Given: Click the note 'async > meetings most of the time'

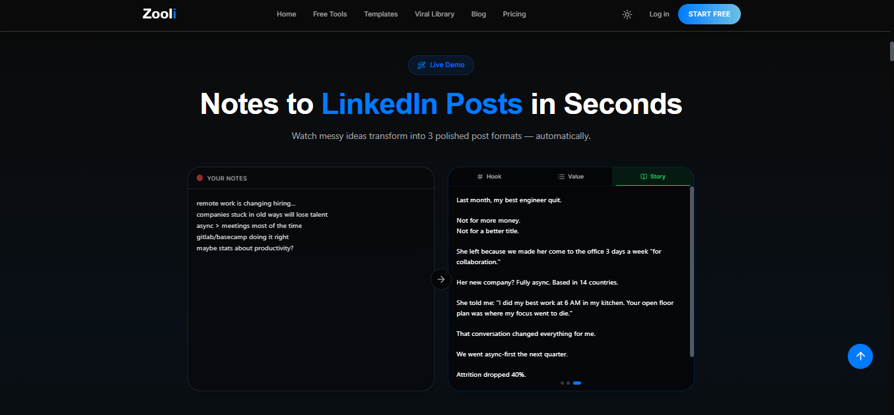Looking at the screenshot, I should pyautogui.click(x=250, y=226).
